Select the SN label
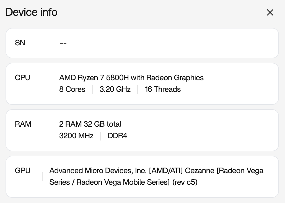285x203 pixels. pos(20,43)
